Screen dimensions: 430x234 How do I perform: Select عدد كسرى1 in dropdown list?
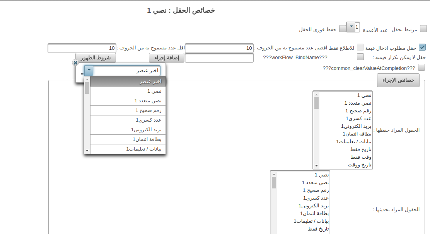(x=128, y=120)
